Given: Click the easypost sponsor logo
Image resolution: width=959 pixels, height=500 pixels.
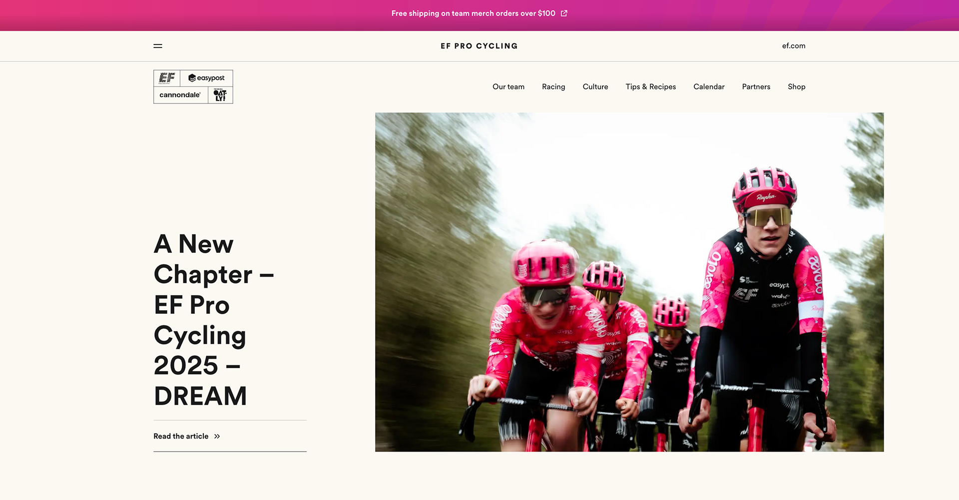Looking at the screenshot, I should click(206, 78).
